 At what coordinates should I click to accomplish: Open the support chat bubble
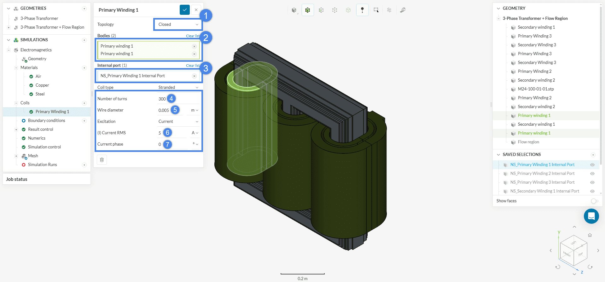tap(591, 216)
